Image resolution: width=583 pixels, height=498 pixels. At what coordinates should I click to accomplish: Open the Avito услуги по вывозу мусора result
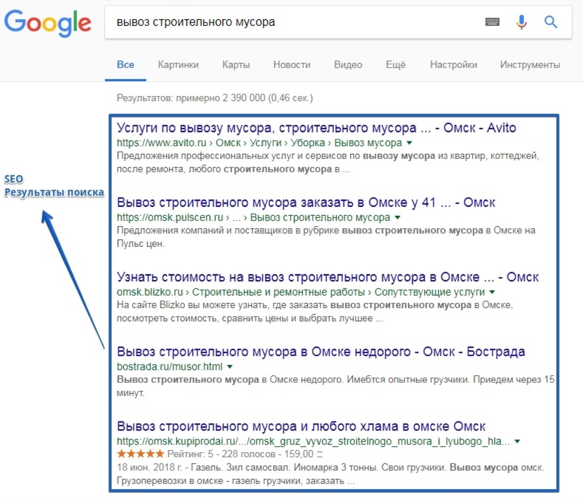click(316, 128)
